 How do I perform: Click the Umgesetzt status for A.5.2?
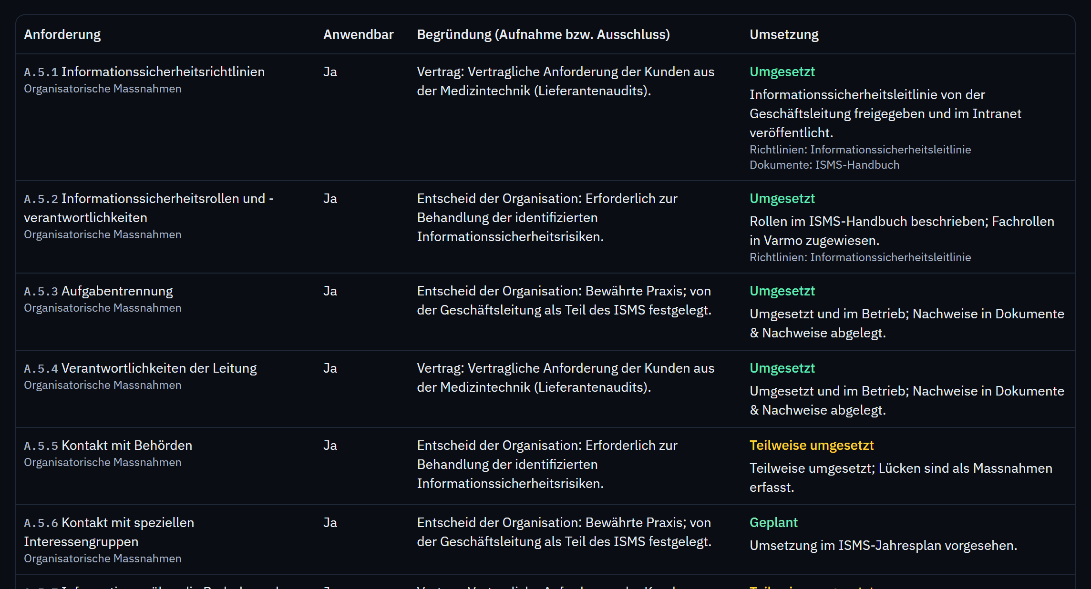click(782, 199)
